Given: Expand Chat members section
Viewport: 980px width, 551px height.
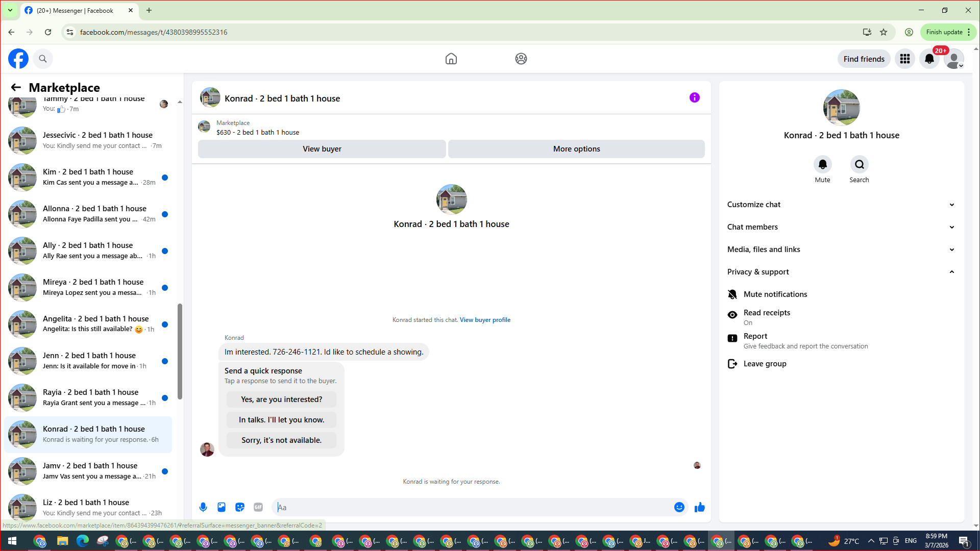Looking at the screenshot, I should [x=842, y=227].
